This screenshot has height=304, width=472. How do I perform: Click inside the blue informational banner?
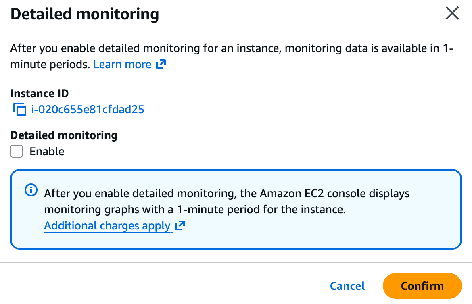[236, 209]
